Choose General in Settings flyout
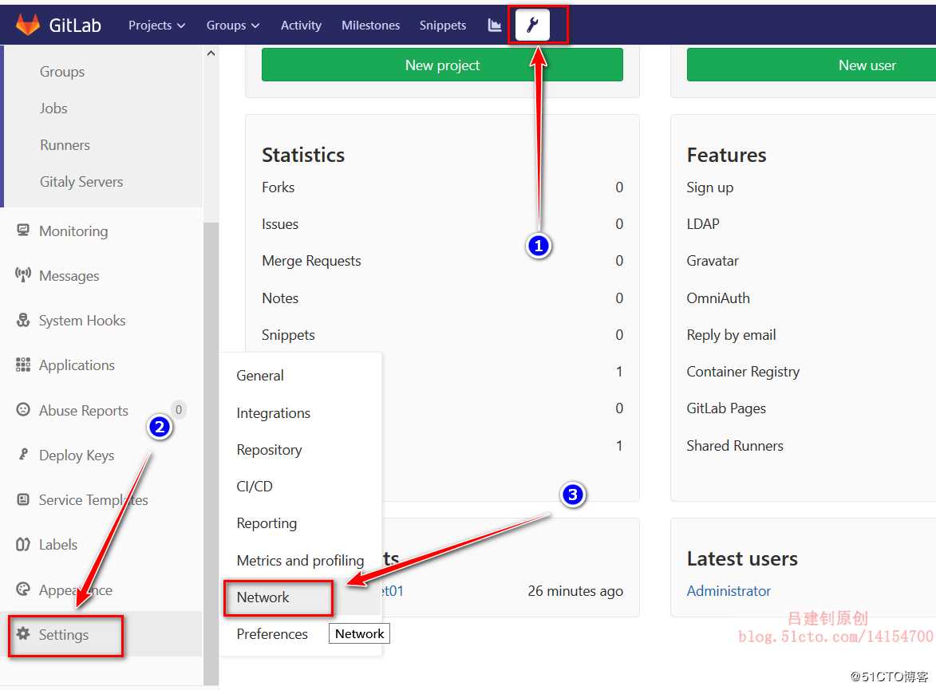 [x=259, y=376]
